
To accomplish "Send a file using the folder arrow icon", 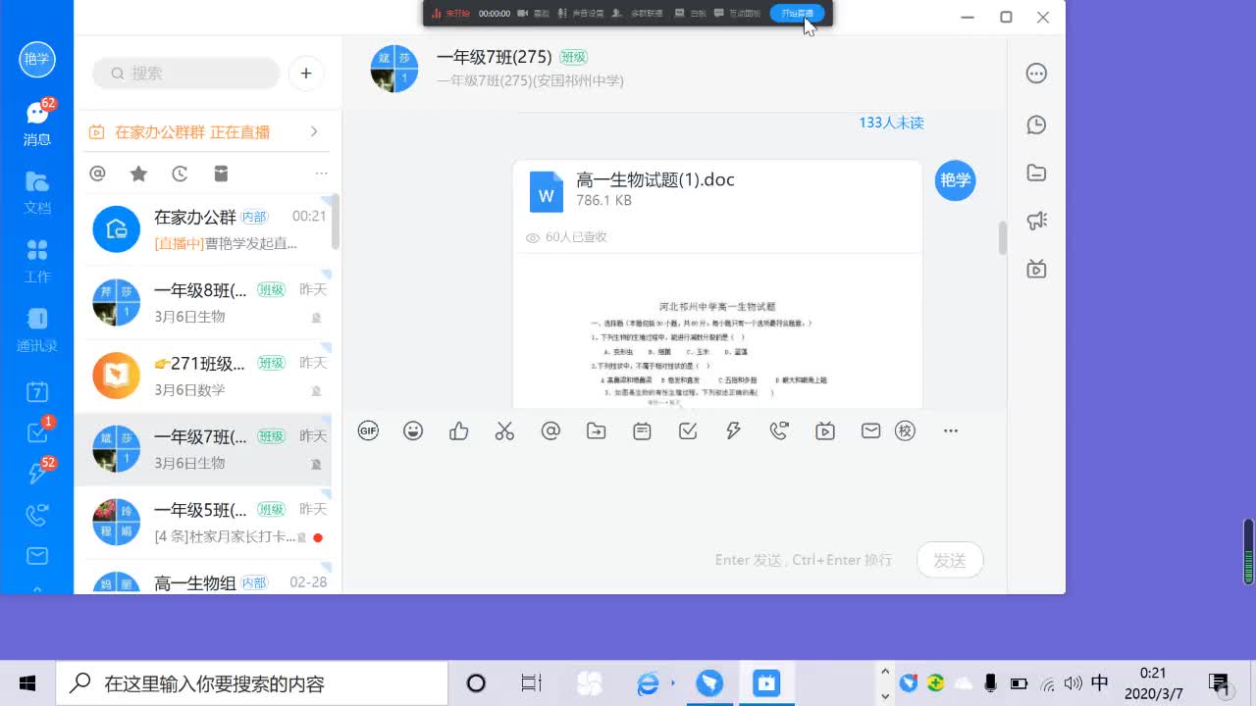I will coord(596,430).
